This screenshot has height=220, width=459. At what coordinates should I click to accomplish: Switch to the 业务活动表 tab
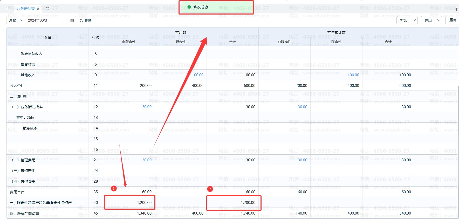coord(26,9)
